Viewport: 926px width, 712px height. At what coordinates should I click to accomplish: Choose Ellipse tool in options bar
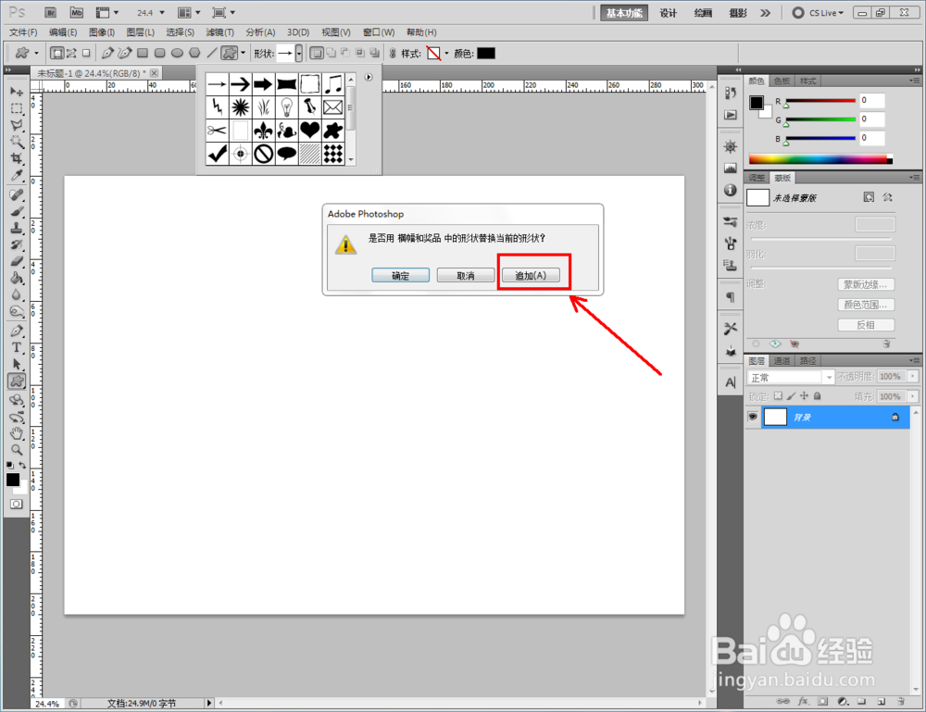tap(177, 53)
